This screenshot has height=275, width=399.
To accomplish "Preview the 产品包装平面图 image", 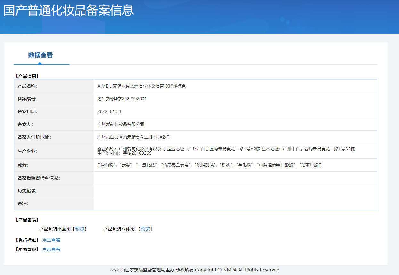I will [80, 229].
